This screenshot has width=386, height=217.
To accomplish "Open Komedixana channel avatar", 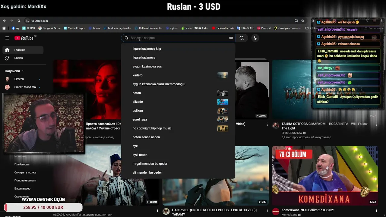I will pos(276,212).
